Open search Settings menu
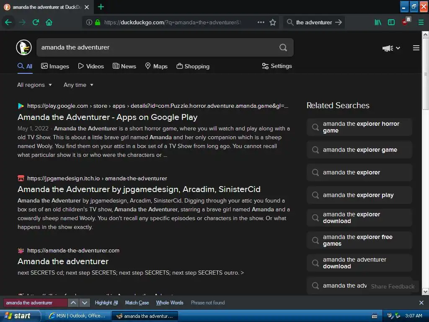Viewport: 429px width, 322px height. point(277,66)
